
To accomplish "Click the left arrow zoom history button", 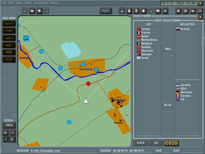I will pyautogui.click(x=6, y=139).
